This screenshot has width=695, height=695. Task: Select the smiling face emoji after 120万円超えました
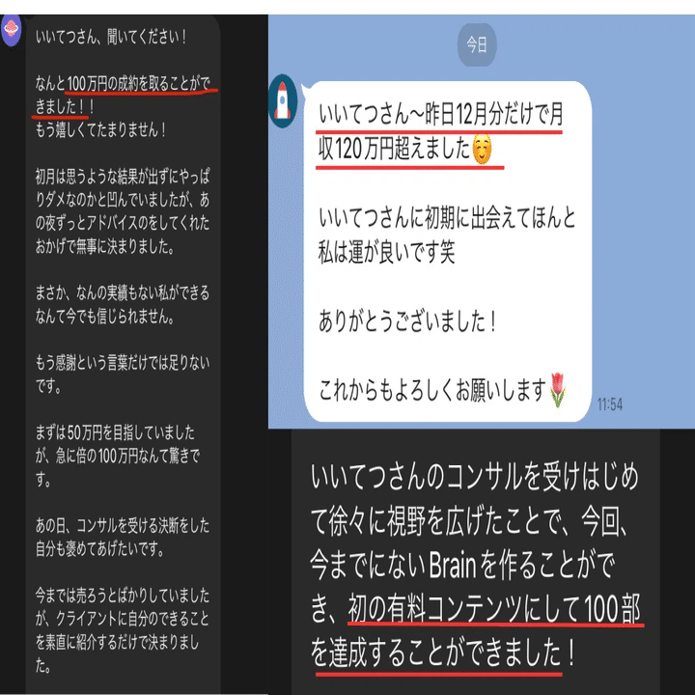pos(482,149)
